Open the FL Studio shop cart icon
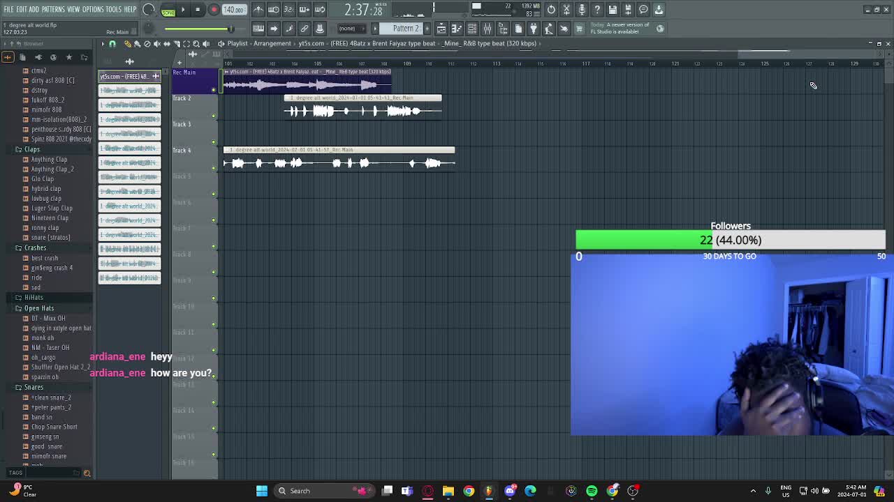894x502 pixels. (x=579, y=29)
